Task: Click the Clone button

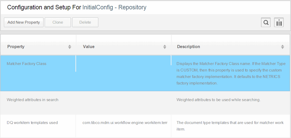Action: click(x=58, y=22)
